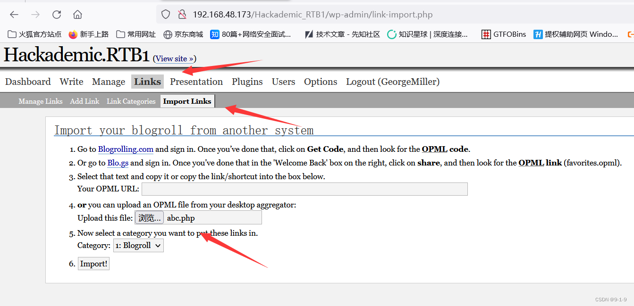Click the tracking protection shield icon
This screenshot has width=634, height=306.
click(166, 14)
